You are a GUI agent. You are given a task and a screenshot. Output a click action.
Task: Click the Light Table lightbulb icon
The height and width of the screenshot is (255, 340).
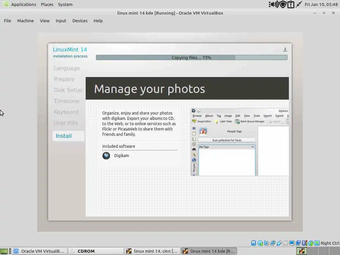tap(216, 122)
